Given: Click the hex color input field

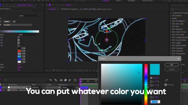Looking at the screenshot, I should [x=155, y=102].
